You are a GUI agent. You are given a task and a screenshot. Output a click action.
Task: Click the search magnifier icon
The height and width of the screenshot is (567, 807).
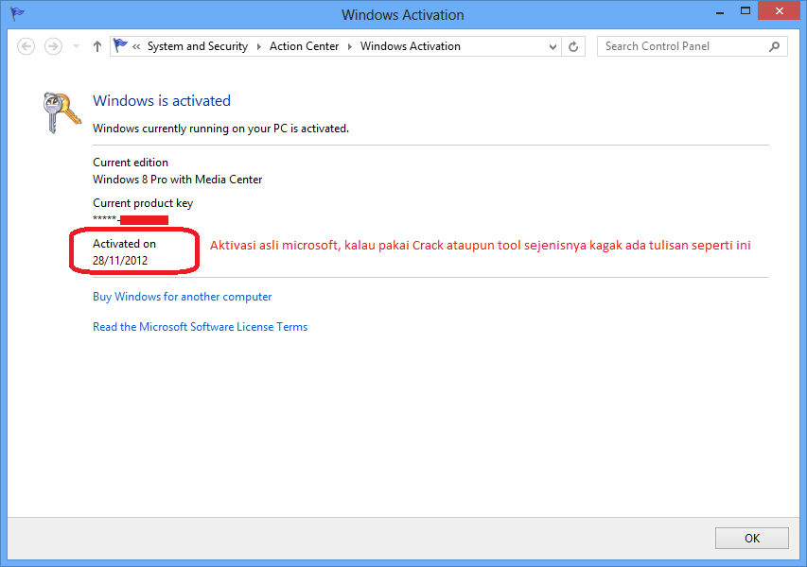coord(775,47)
